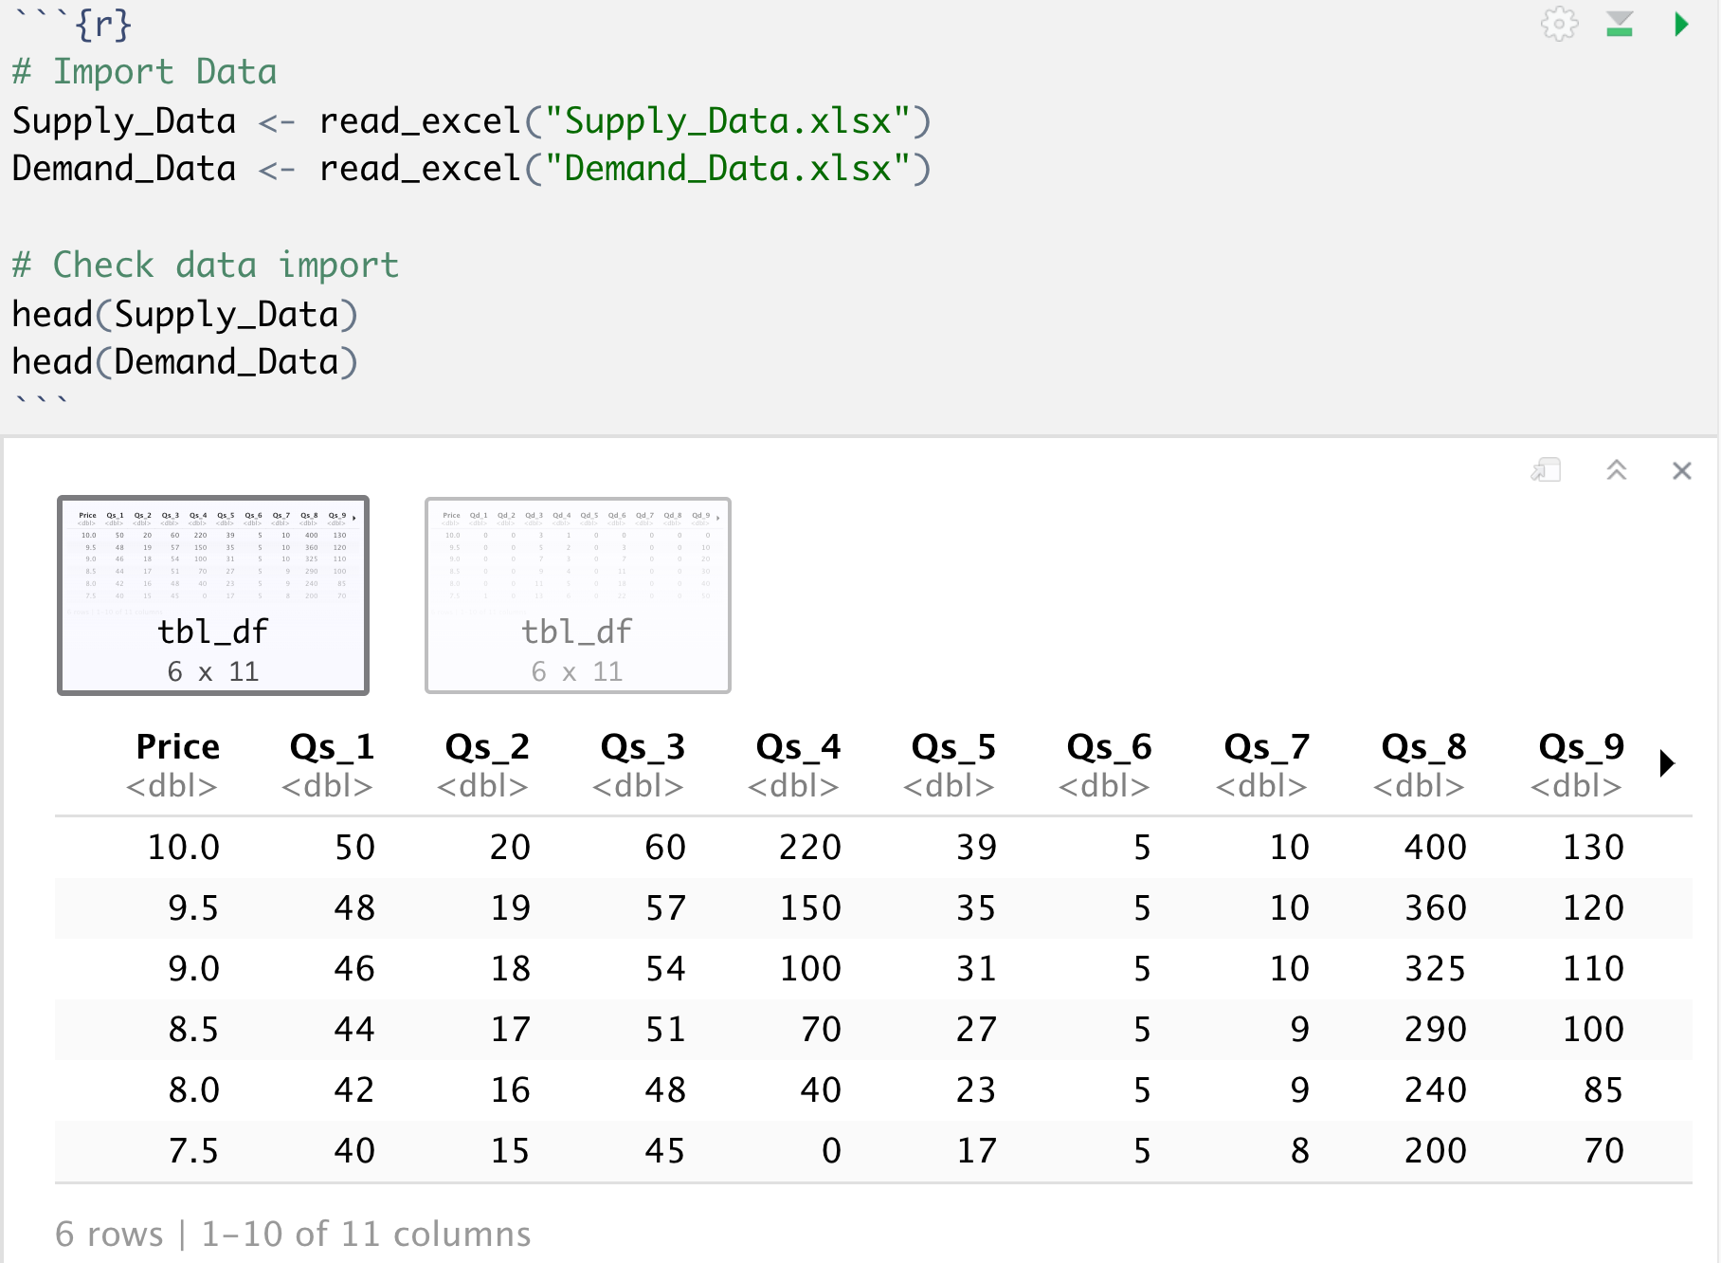Select the supply tbl_df thumbnail with Qs columns
Screen dimensions: 1721x1263
(x=213, y=595)
